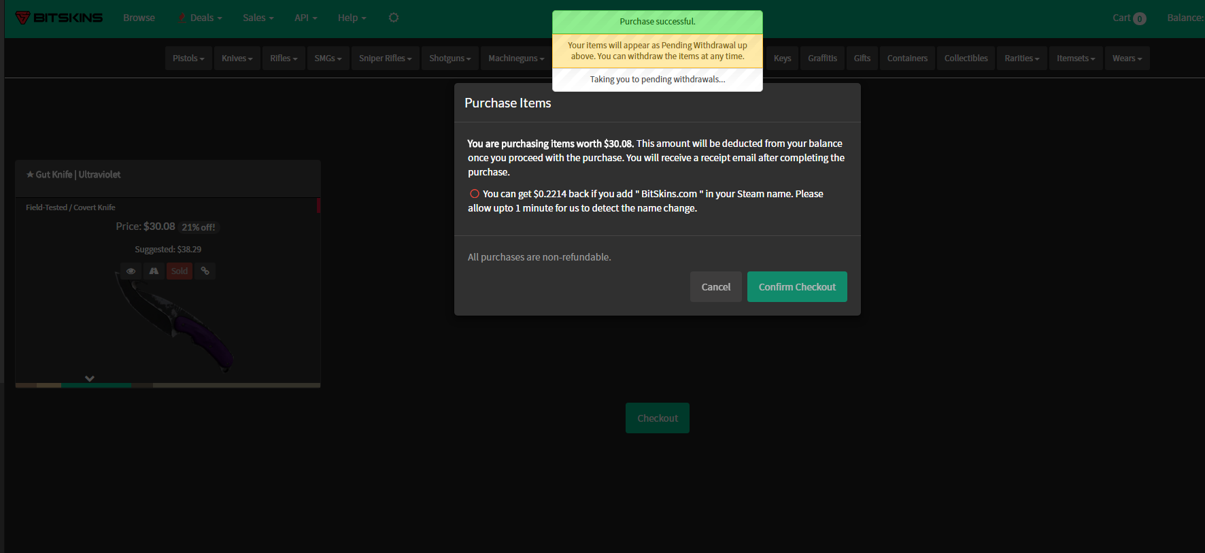Click the 'Price: $30.08' text
The width and height of the screenshot is (1205, 553).
tap(146, 227)
